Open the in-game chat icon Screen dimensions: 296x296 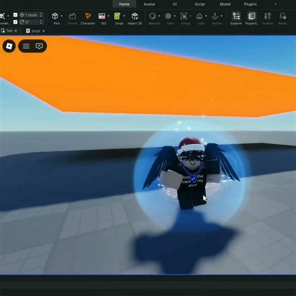[x=39, y=46]
